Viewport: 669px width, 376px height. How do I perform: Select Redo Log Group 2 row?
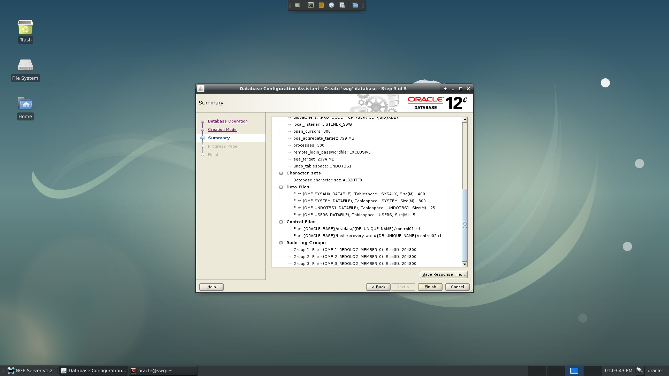[x=355, y=257]
